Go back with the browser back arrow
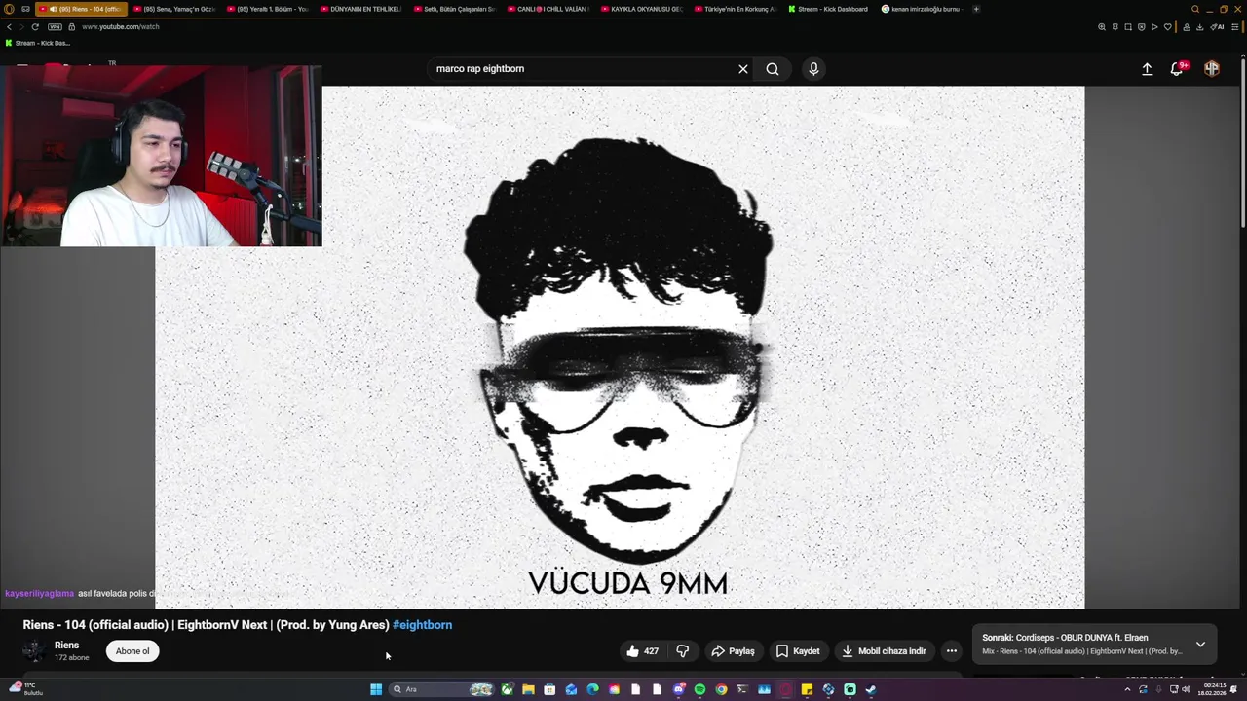 tap(9, 27)
